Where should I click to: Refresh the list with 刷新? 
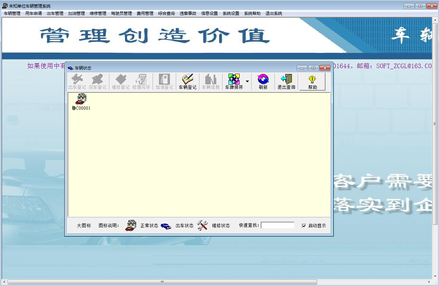pos(263,82)
